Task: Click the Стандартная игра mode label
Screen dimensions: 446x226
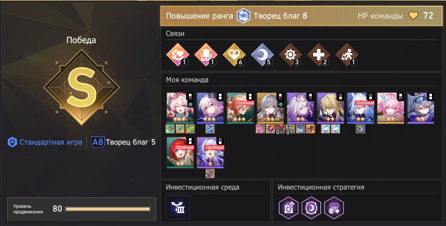Action: pos(51,142)
